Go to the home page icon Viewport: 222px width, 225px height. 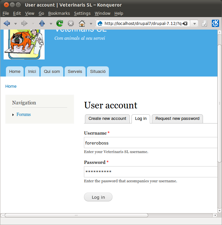pos(82,23)
